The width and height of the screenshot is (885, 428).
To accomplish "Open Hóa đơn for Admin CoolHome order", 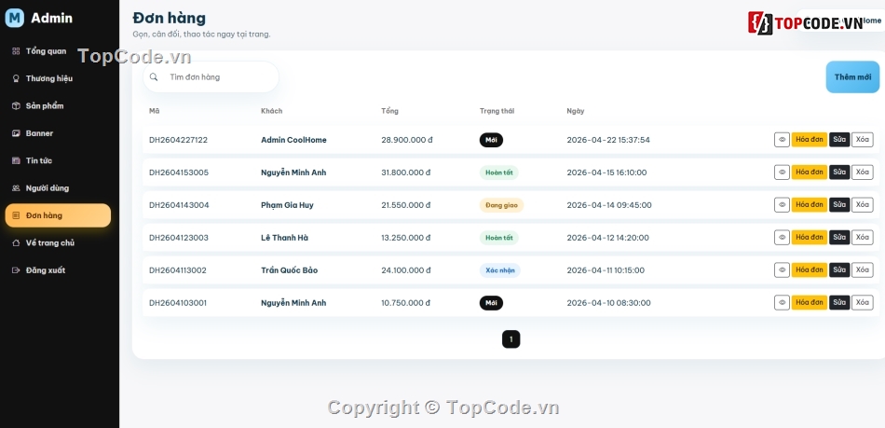I will (810, 140).
